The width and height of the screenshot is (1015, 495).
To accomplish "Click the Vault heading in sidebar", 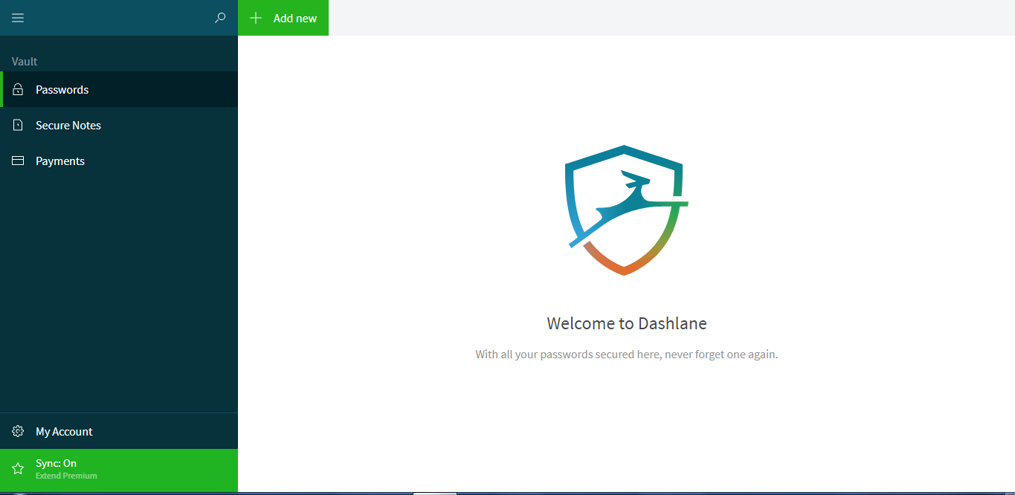I will tap(25, 61).
